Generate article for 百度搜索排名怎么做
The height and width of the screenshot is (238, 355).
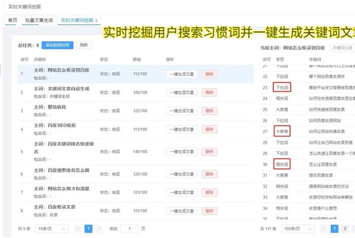coord(182,174)
